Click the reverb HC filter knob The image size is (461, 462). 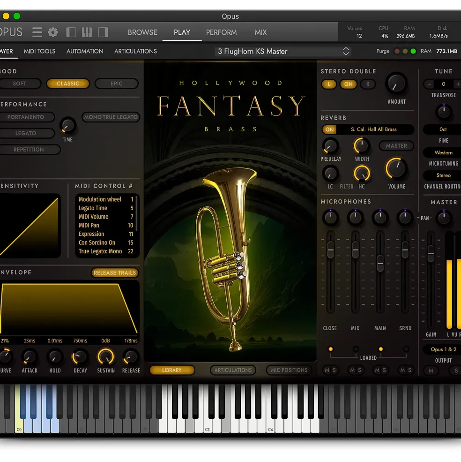[362, 173]
